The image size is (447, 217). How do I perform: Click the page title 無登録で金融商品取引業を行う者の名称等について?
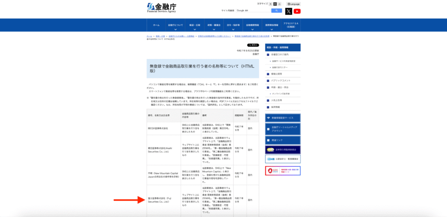click(203, 69)
